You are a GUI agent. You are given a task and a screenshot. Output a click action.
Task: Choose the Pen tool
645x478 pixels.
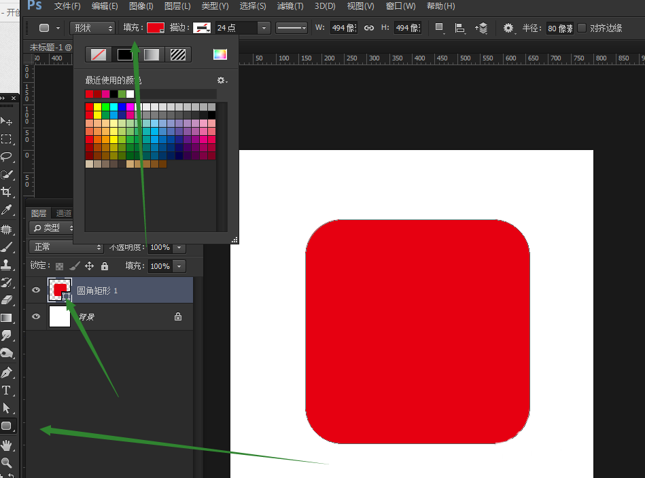(x=7, y=373)
